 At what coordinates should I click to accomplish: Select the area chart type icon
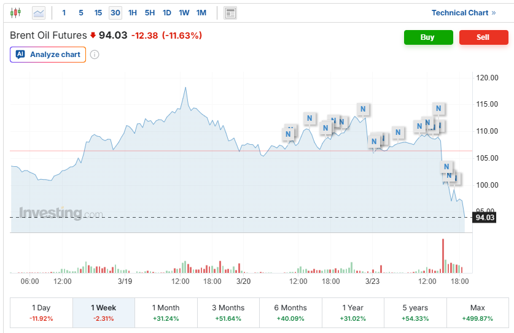click(x=38, y=12)
